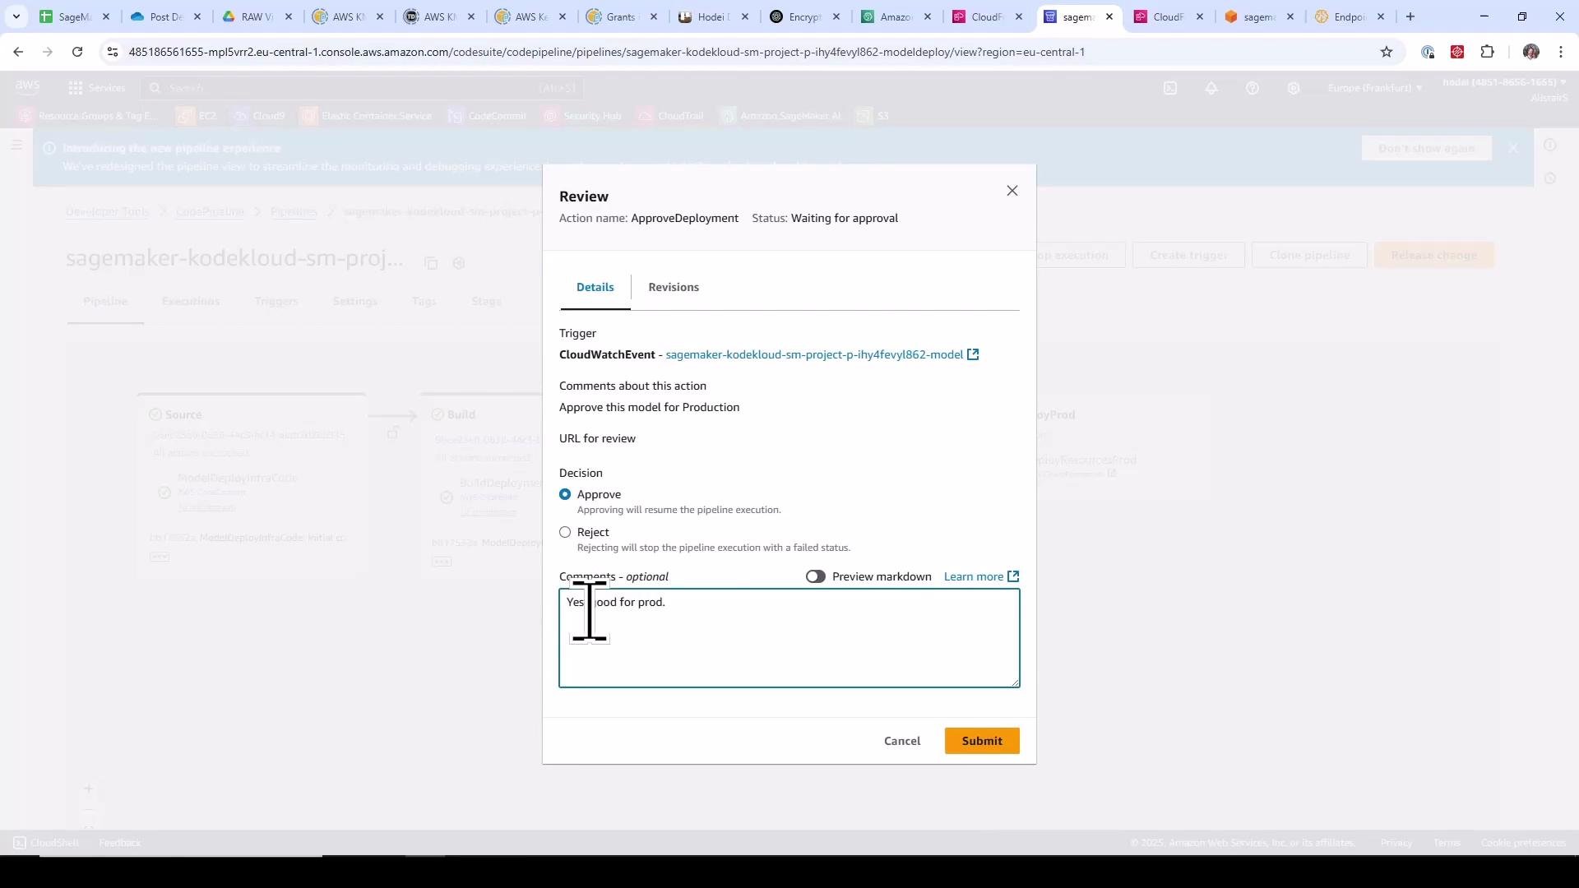Open the AWS notifications bell

point(1211,88)
